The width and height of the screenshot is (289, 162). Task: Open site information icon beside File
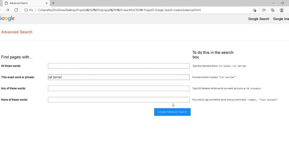tap(26, 10)
